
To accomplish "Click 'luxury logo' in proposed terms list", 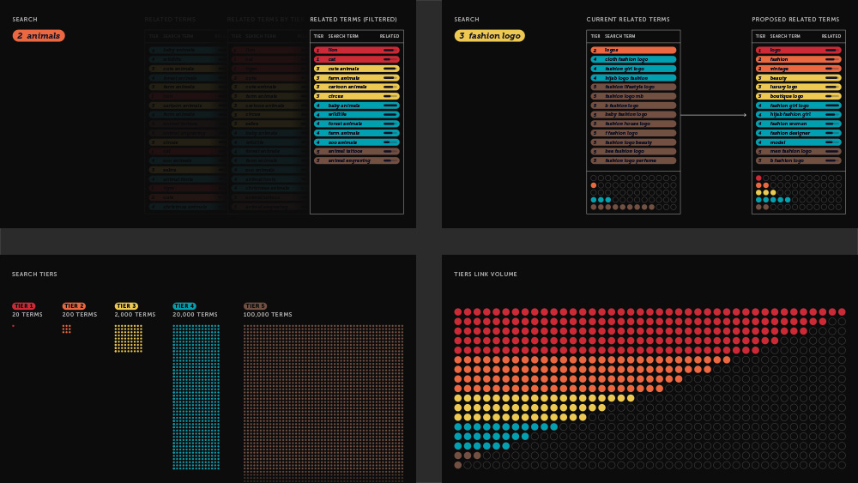I will 798,87.
